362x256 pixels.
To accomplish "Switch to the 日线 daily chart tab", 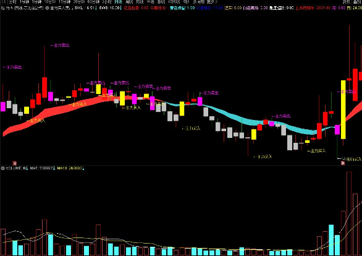I will click(x=118, y=2).
